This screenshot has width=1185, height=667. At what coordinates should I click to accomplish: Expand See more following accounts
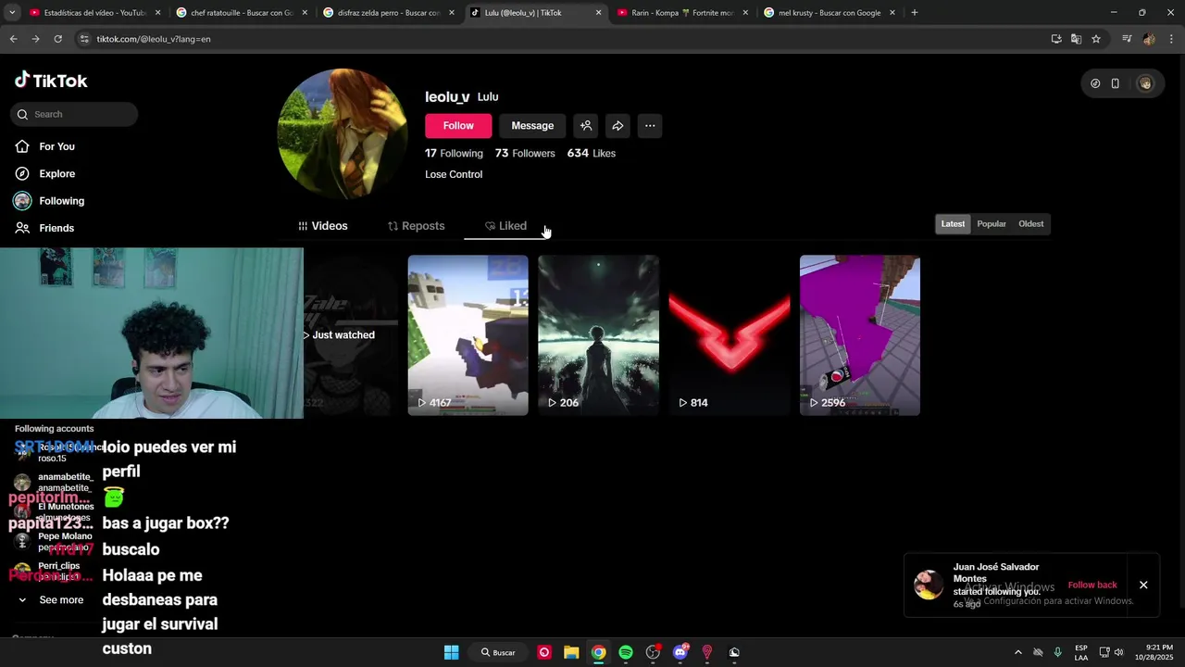[x=52, y=600]
